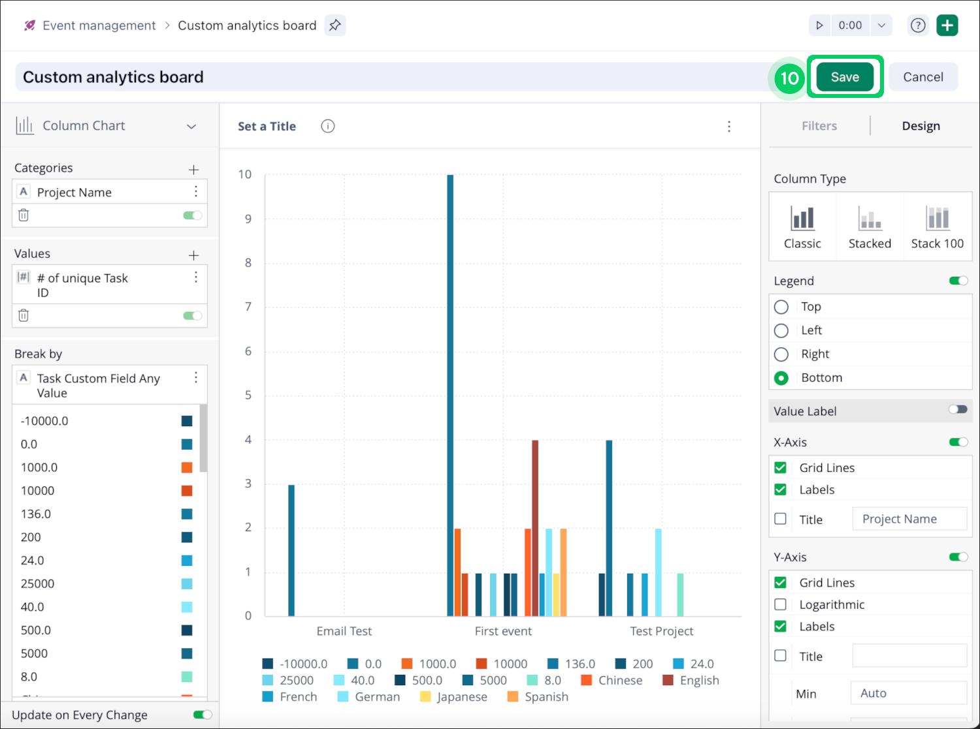
Task: Open the help question mark icon
Action: (918, 25)
